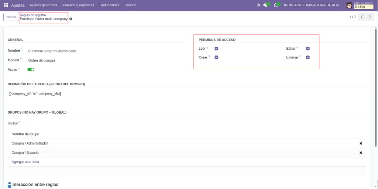Open the apps grid menu icon

[x=6, y=5]
